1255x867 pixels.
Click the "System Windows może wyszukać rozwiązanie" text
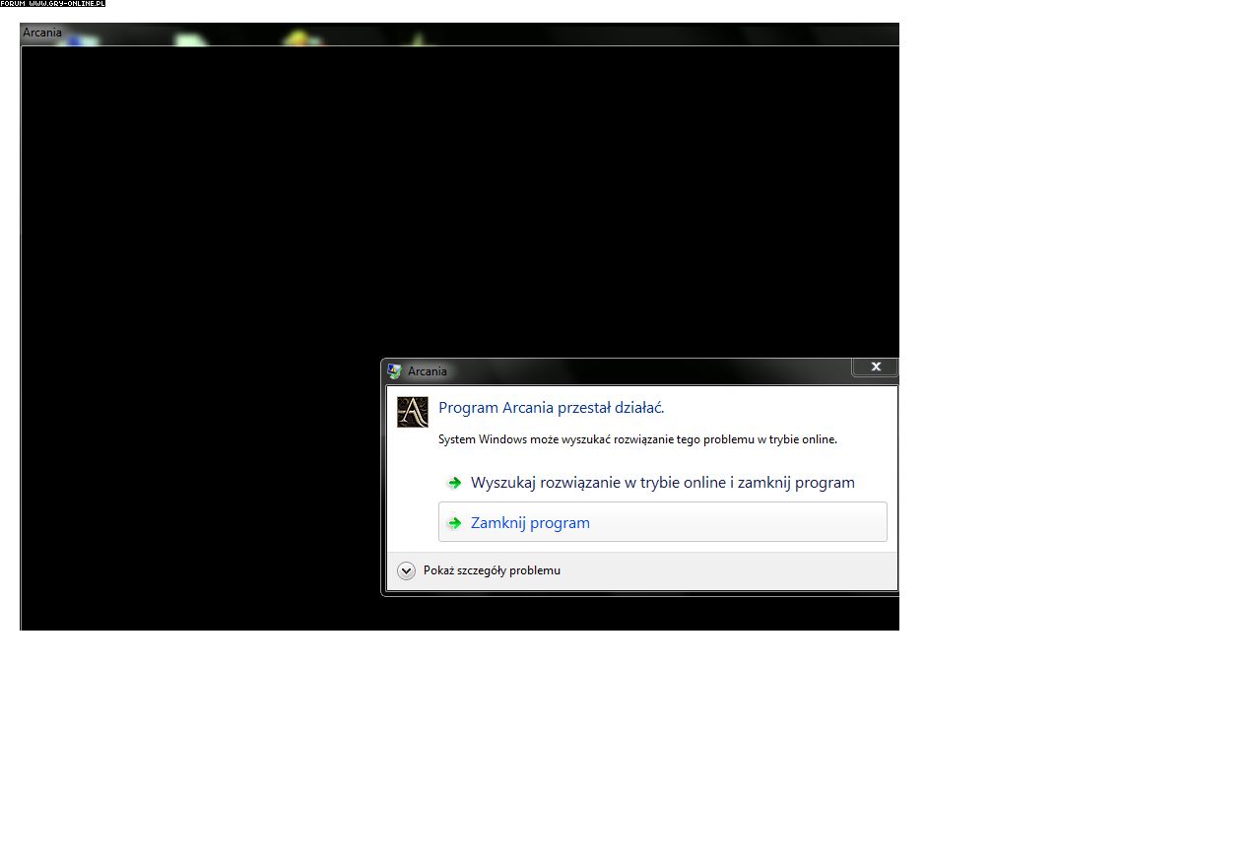[x=637, y=439]
